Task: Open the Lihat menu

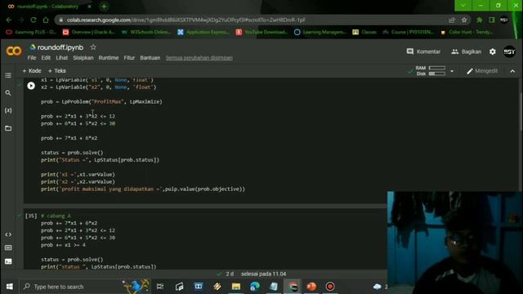Action: [62, 58]
